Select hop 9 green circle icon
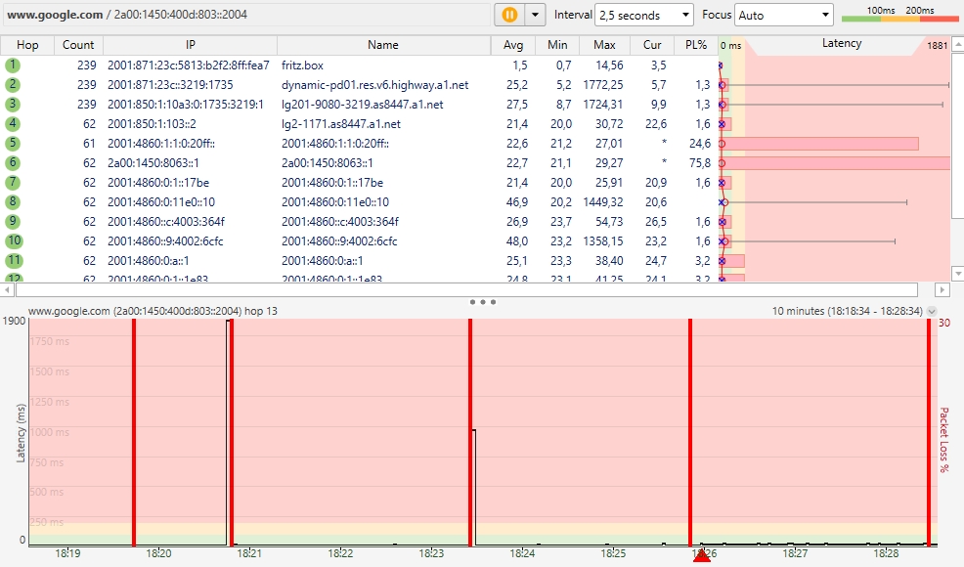This screenshot has height=567, width=964. pos(13,221)
